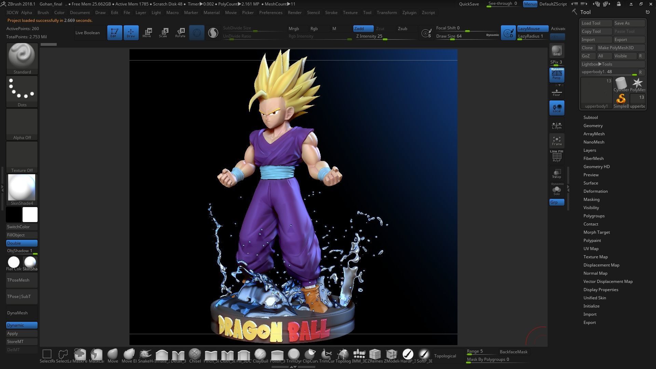
Task: Select the Move Elastic brush
Action: (x=129, y=356)
